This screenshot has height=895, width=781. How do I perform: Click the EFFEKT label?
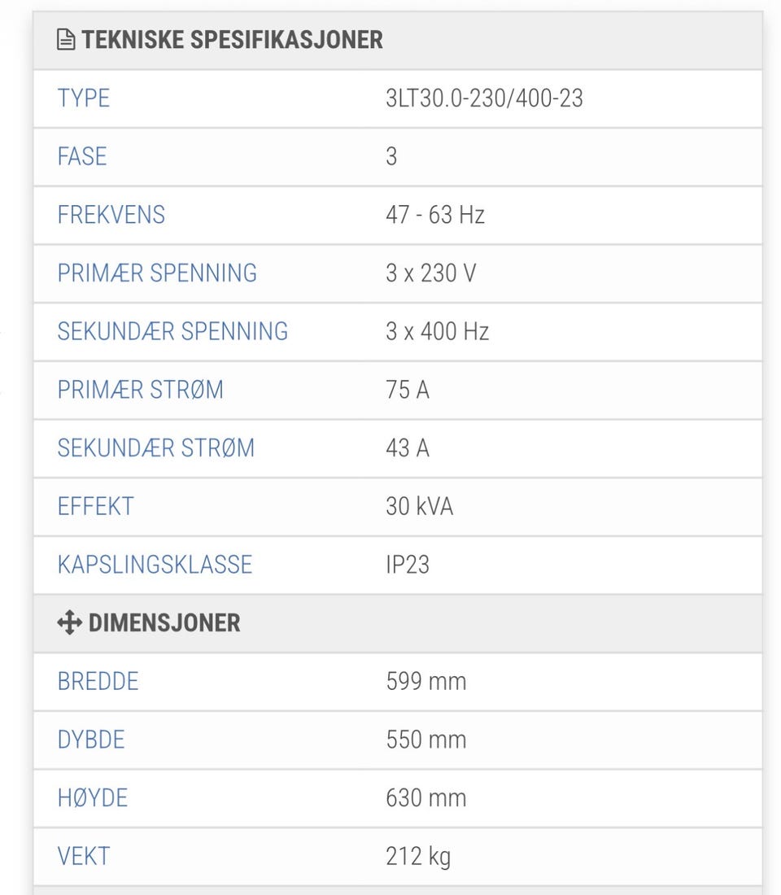96,506
